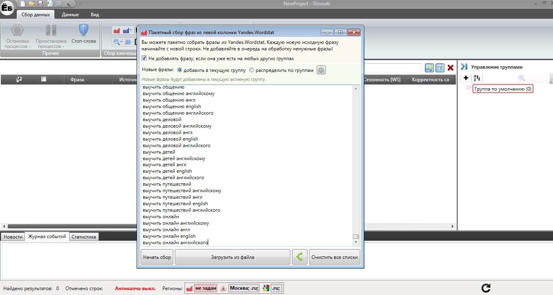
Task: Switch to the Данные ribbon tab
Action: [x=70, y=15]
